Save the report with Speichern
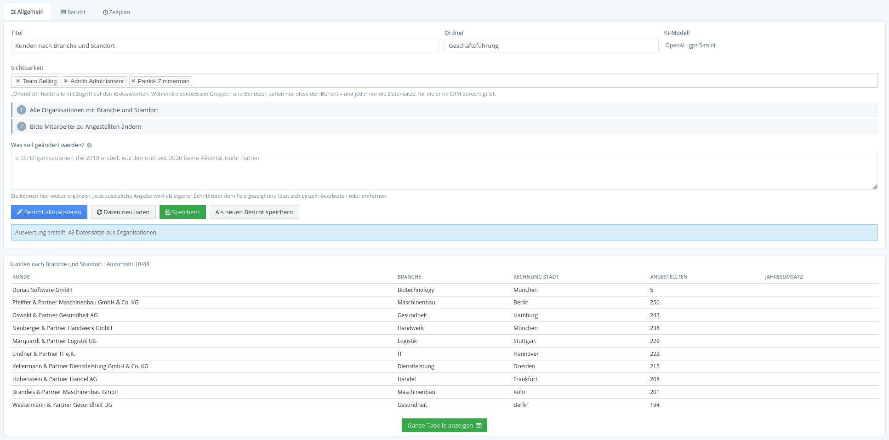The height and width of the screenshot is (440, 889). click(182, 212)
